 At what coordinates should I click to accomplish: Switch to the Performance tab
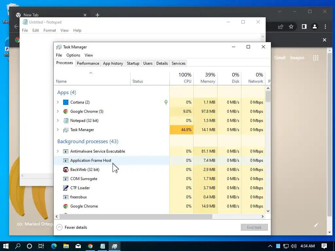tap(88, 63)
